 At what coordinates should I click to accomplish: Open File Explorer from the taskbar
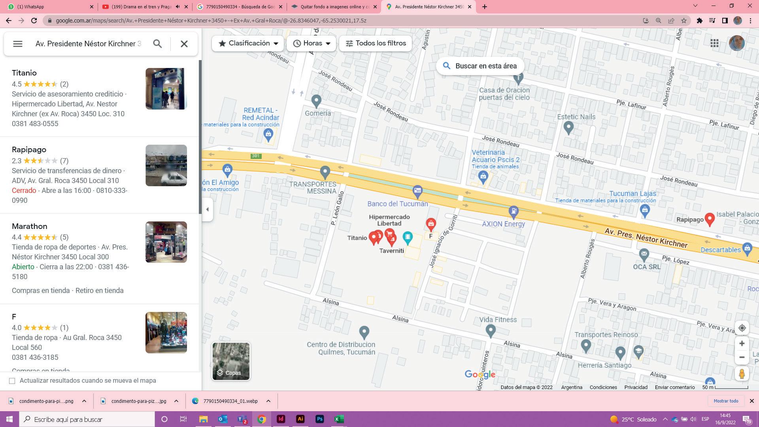(203, 419)
